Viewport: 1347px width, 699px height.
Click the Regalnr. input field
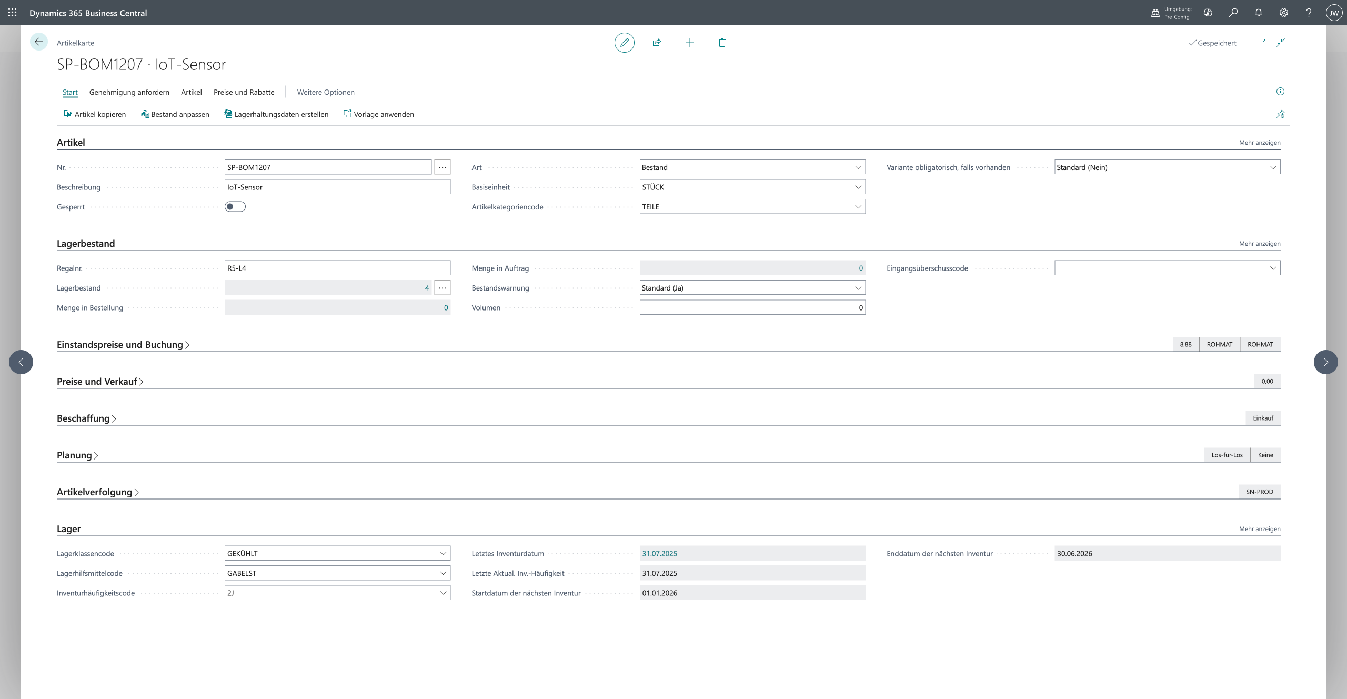(x=337, y=268)
